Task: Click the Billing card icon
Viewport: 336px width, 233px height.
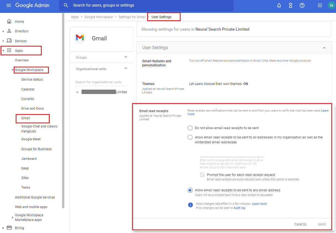Action: tap(9, 228)
